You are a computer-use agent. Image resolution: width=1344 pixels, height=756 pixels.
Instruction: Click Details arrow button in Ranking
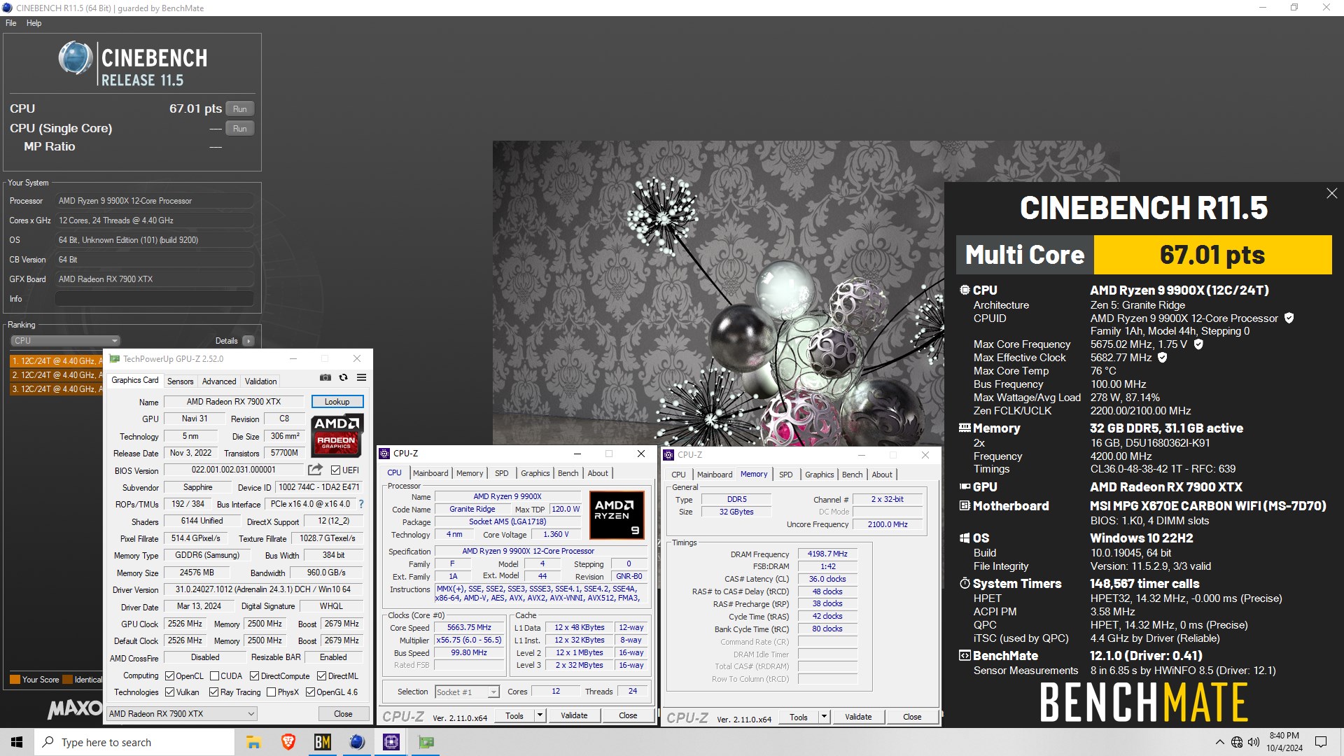click(248, 341)
